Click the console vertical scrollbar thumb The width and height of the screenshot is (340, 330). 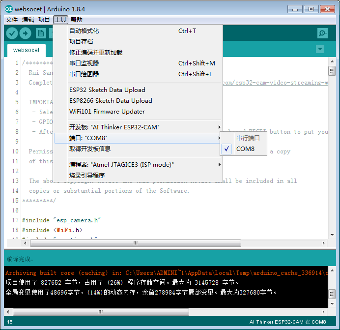332,295
